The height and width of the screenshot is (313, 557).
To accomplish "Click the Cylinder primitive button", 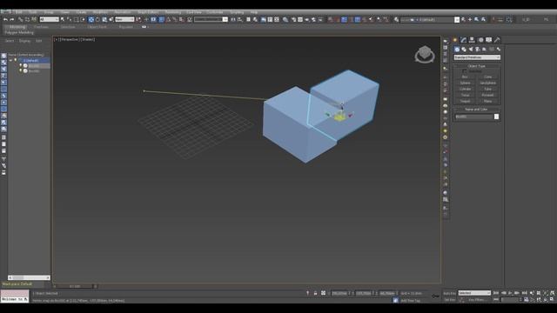I will 465,89.
